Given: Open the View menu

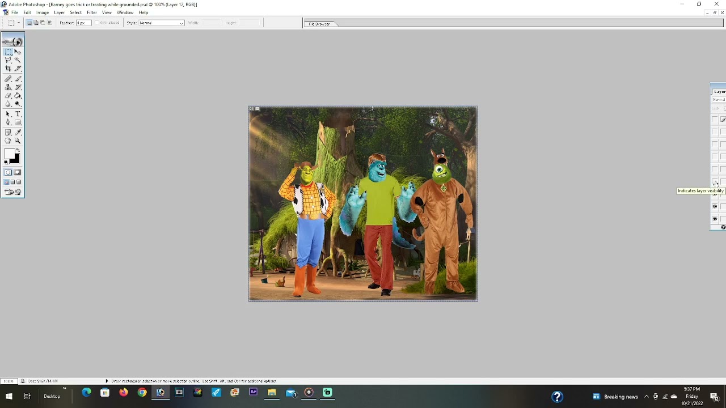Looking at the screenshot, I should pyautogui.click(x=107, y=12).
